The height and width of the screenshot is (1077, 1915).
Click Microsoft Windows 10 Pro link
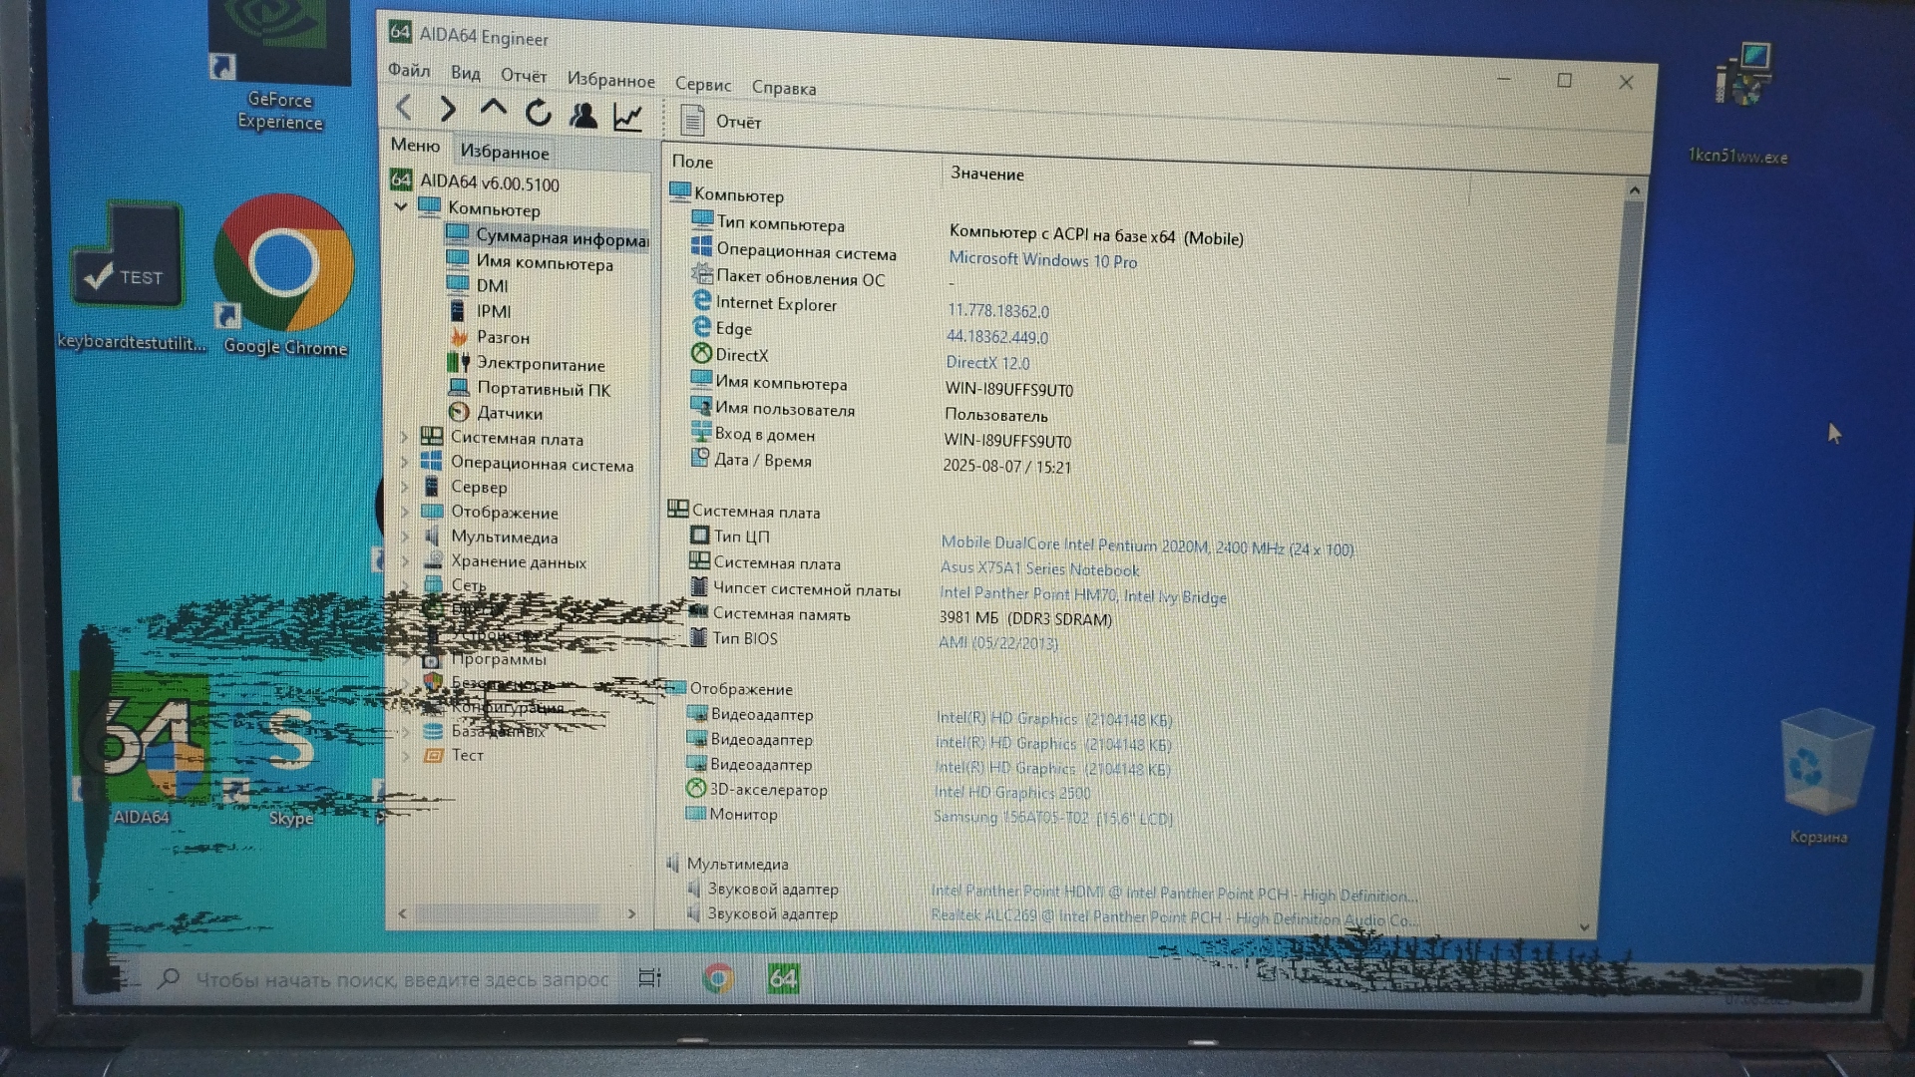point(1042,260)
